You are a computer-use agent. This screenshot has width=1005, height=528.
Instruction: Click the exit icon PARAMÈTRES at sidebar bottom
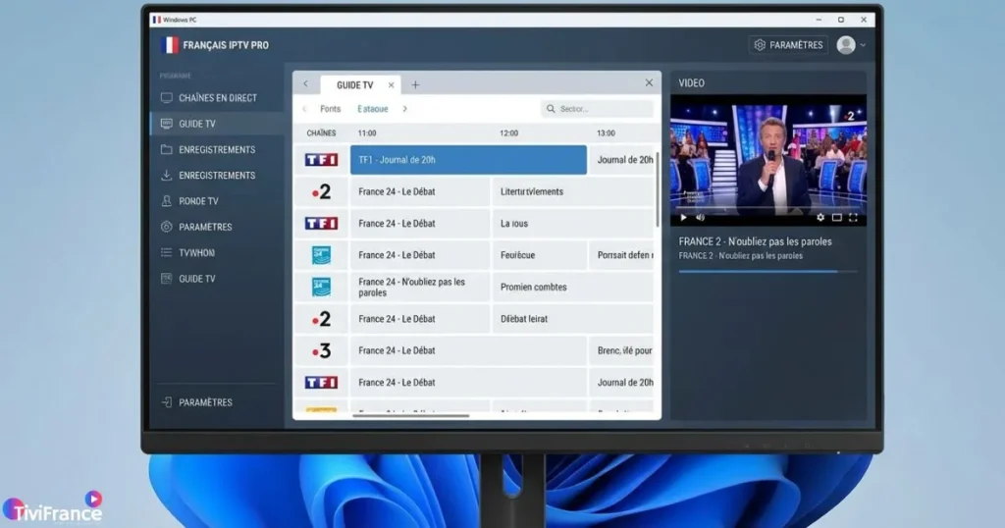167,402
